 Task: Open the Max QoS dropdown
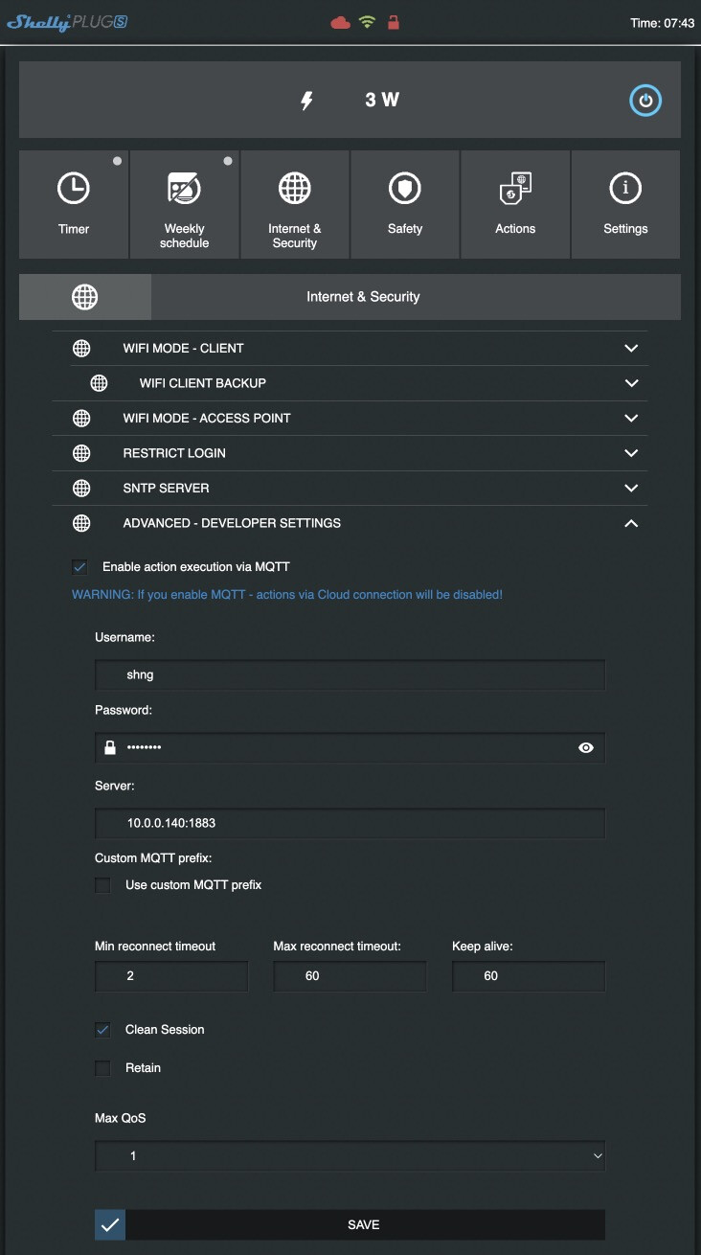[x=350, y=1156]
